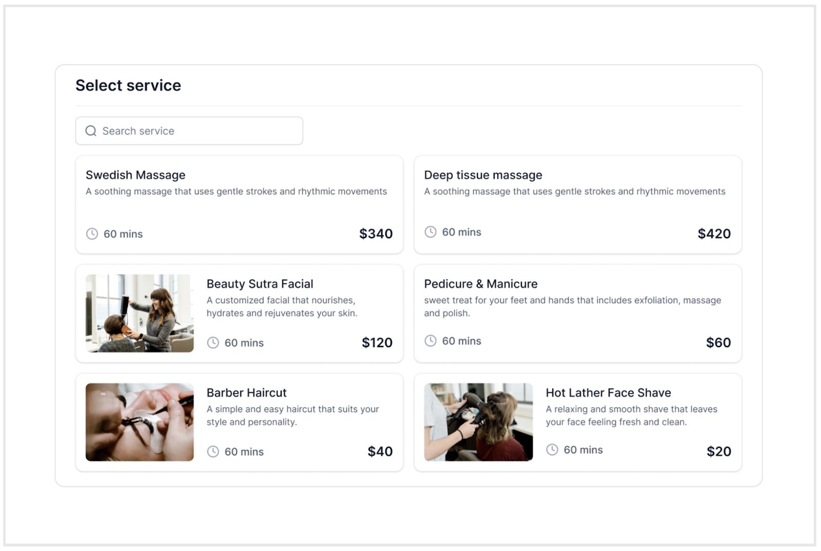Image resolution: width=821 pixels, height=551 pixels.
Task: Click the Select service heading
Action: tap(128, 85)
